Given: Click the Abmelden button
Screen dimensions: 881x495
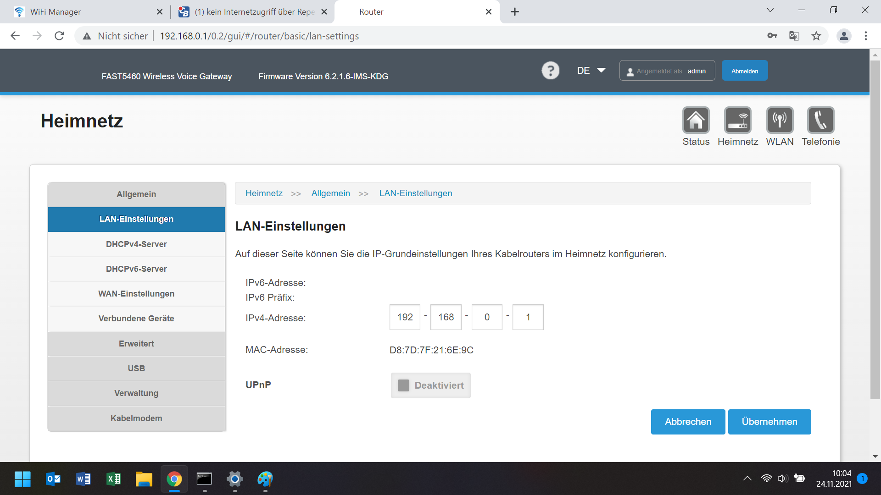Looking at the screenshot, I should [744, 70].
